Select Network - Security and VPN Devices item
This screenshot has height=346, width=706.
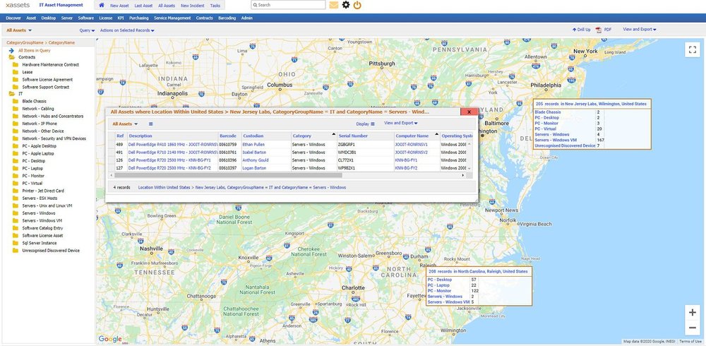(x=54, y=138)
